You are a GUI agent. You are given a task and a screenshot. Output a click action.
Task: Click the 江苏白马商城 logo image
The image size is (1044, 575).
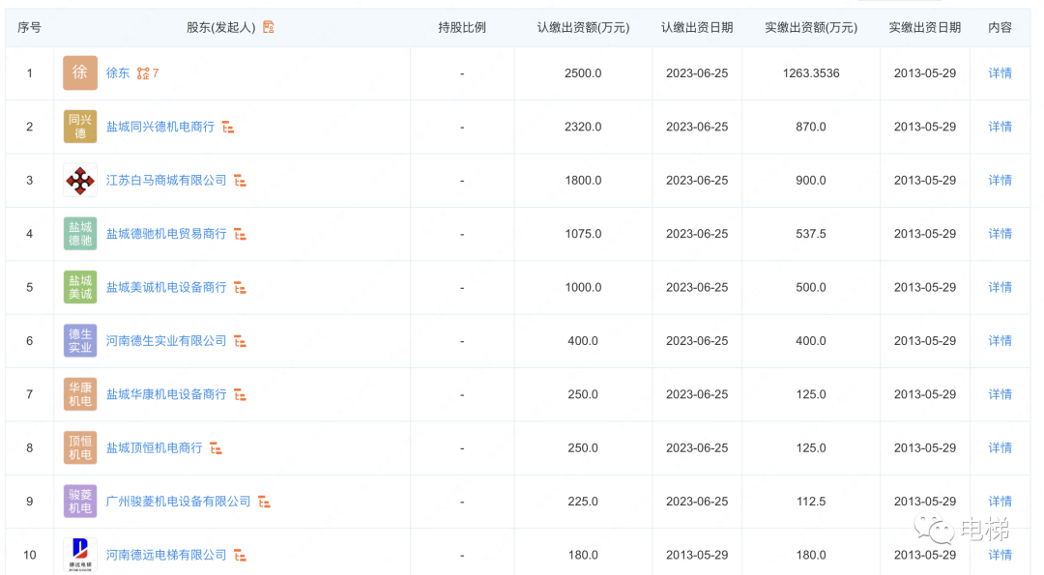pos(80,180)
